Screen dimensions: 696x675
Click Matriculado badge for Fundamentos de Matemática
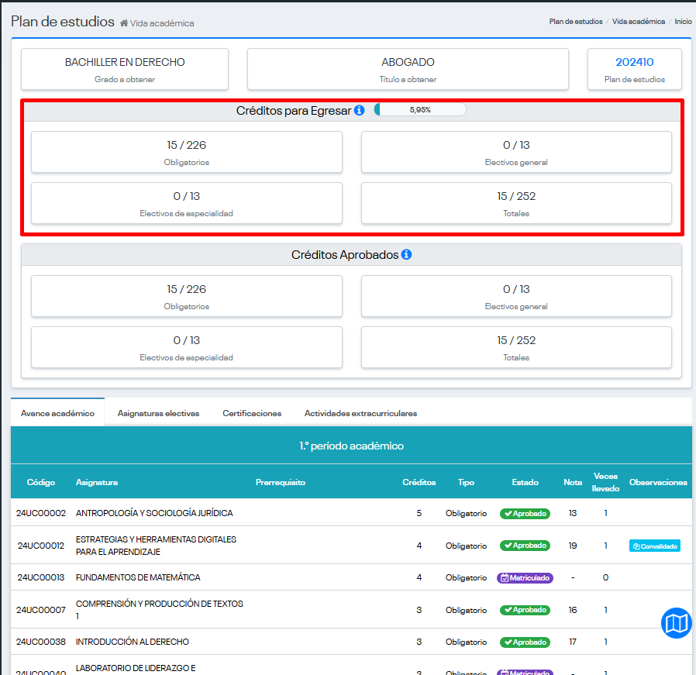click(x=525, y=577)
